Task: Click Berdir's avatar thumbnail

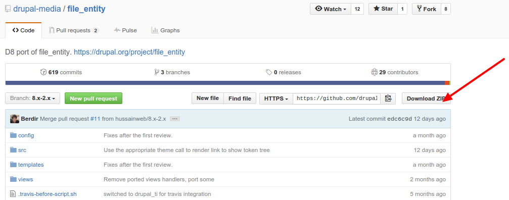Action: pos(14,119)
